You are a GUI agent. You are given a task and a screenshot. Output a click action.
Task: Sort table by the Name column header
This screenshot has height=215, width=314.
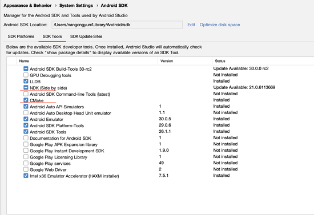point(87,61)
